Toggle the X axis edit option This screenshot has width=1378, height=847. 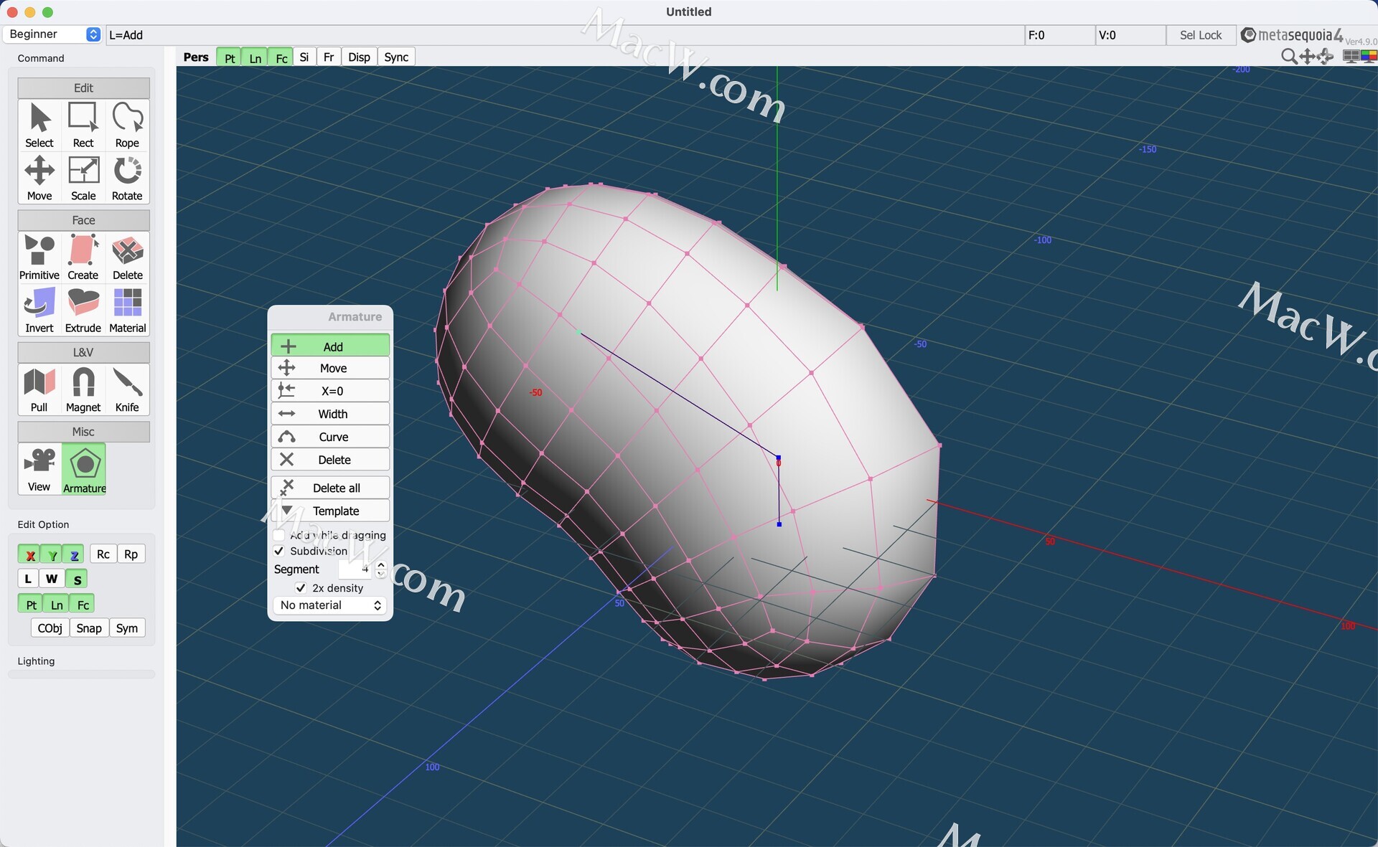(29, 554)
